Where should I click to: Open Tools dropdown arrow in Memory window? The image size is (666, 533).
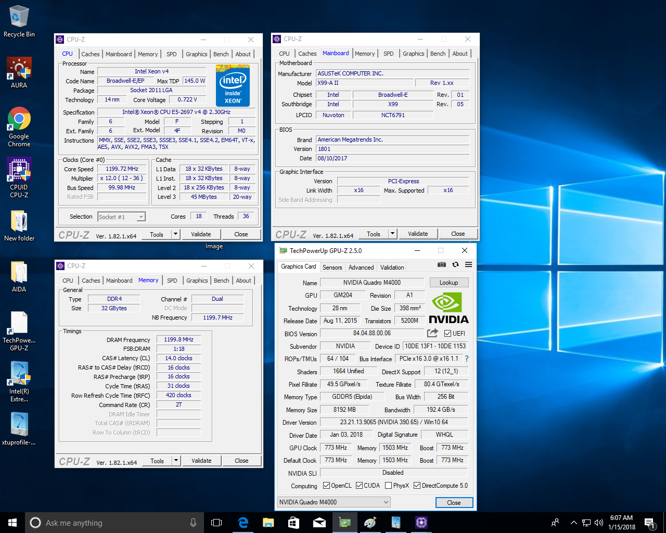pos(176,461)
